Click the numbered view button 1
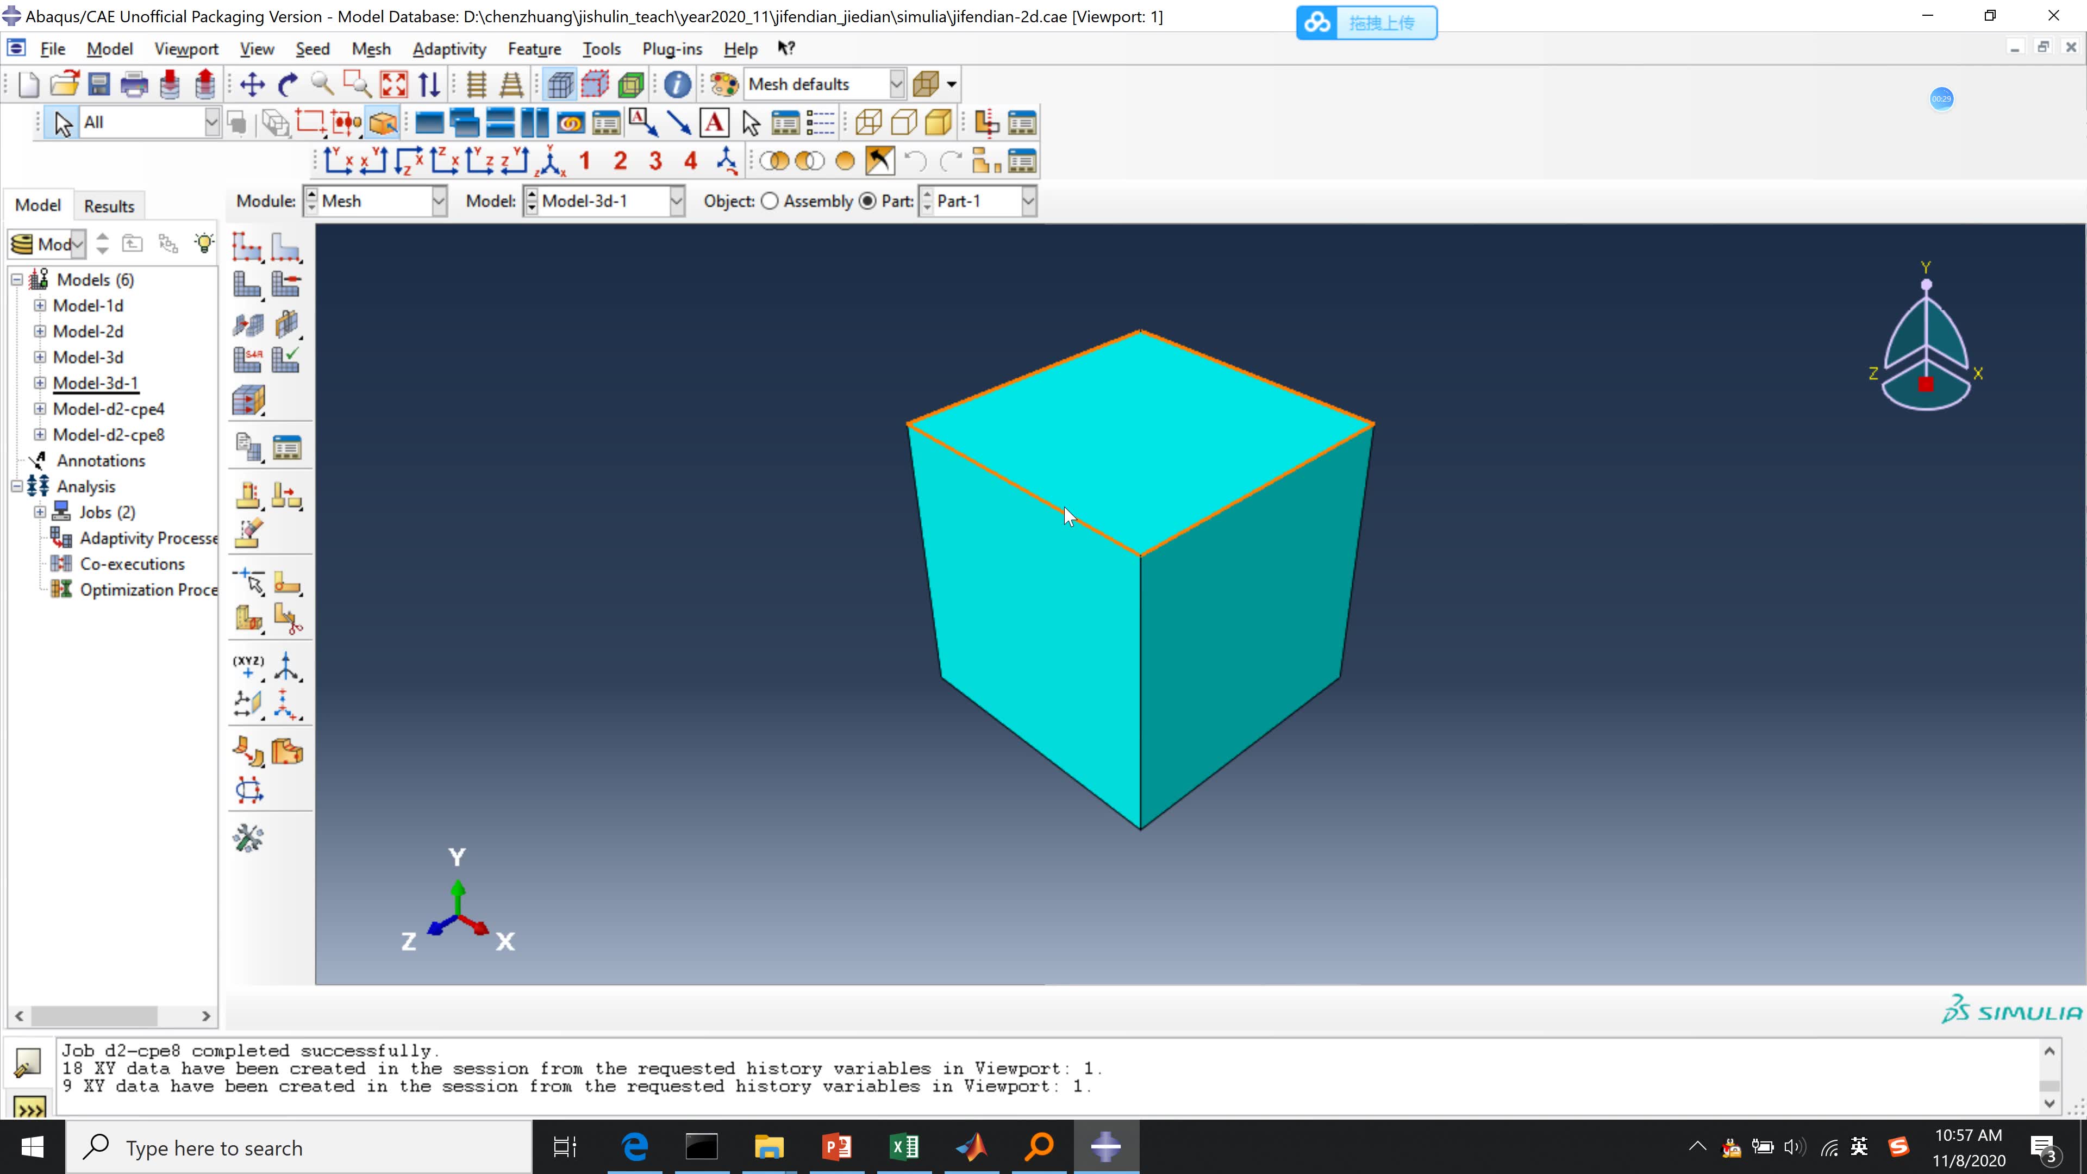The width and height of the screenshot is (2087, 1174). (x=585, y=160)
